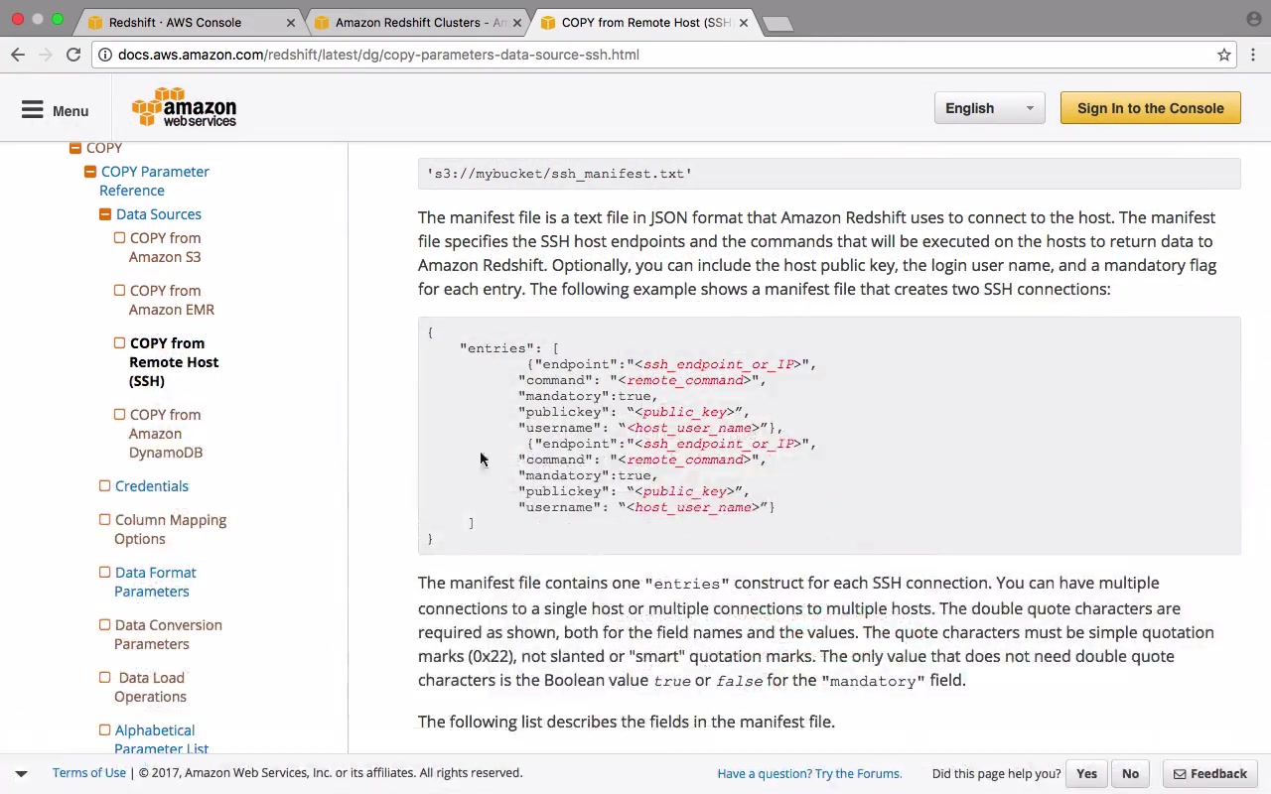Expand the footer arrow at bottom left
The width and height of the screenshot is (1271, 794).
21,773
